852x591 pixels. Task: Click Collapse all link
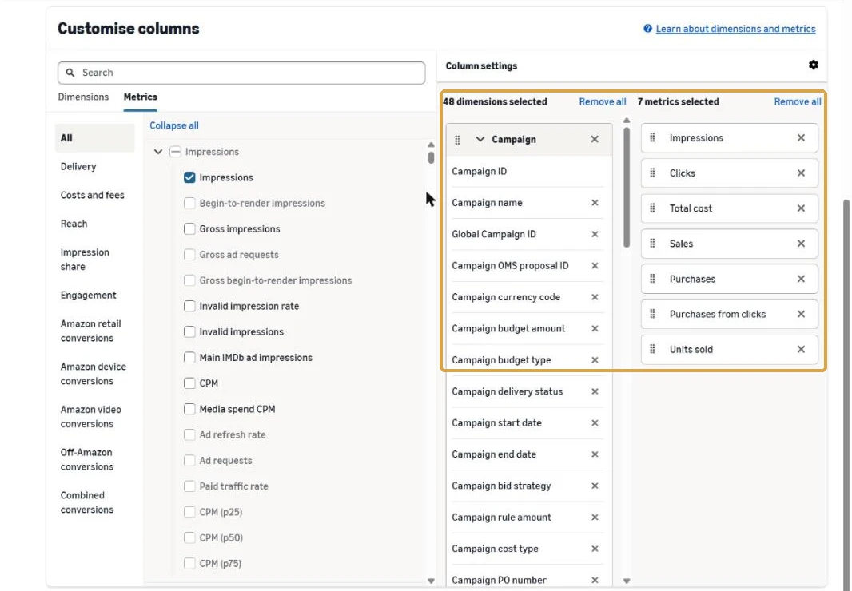point(174,125)
